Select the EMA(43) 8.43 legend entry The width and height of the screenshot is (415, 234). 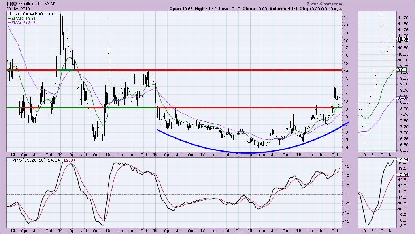(23, 23)
